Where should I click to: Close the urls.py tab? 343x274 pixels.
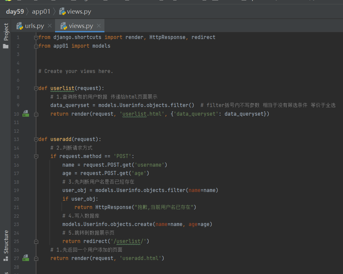(50, 26)
